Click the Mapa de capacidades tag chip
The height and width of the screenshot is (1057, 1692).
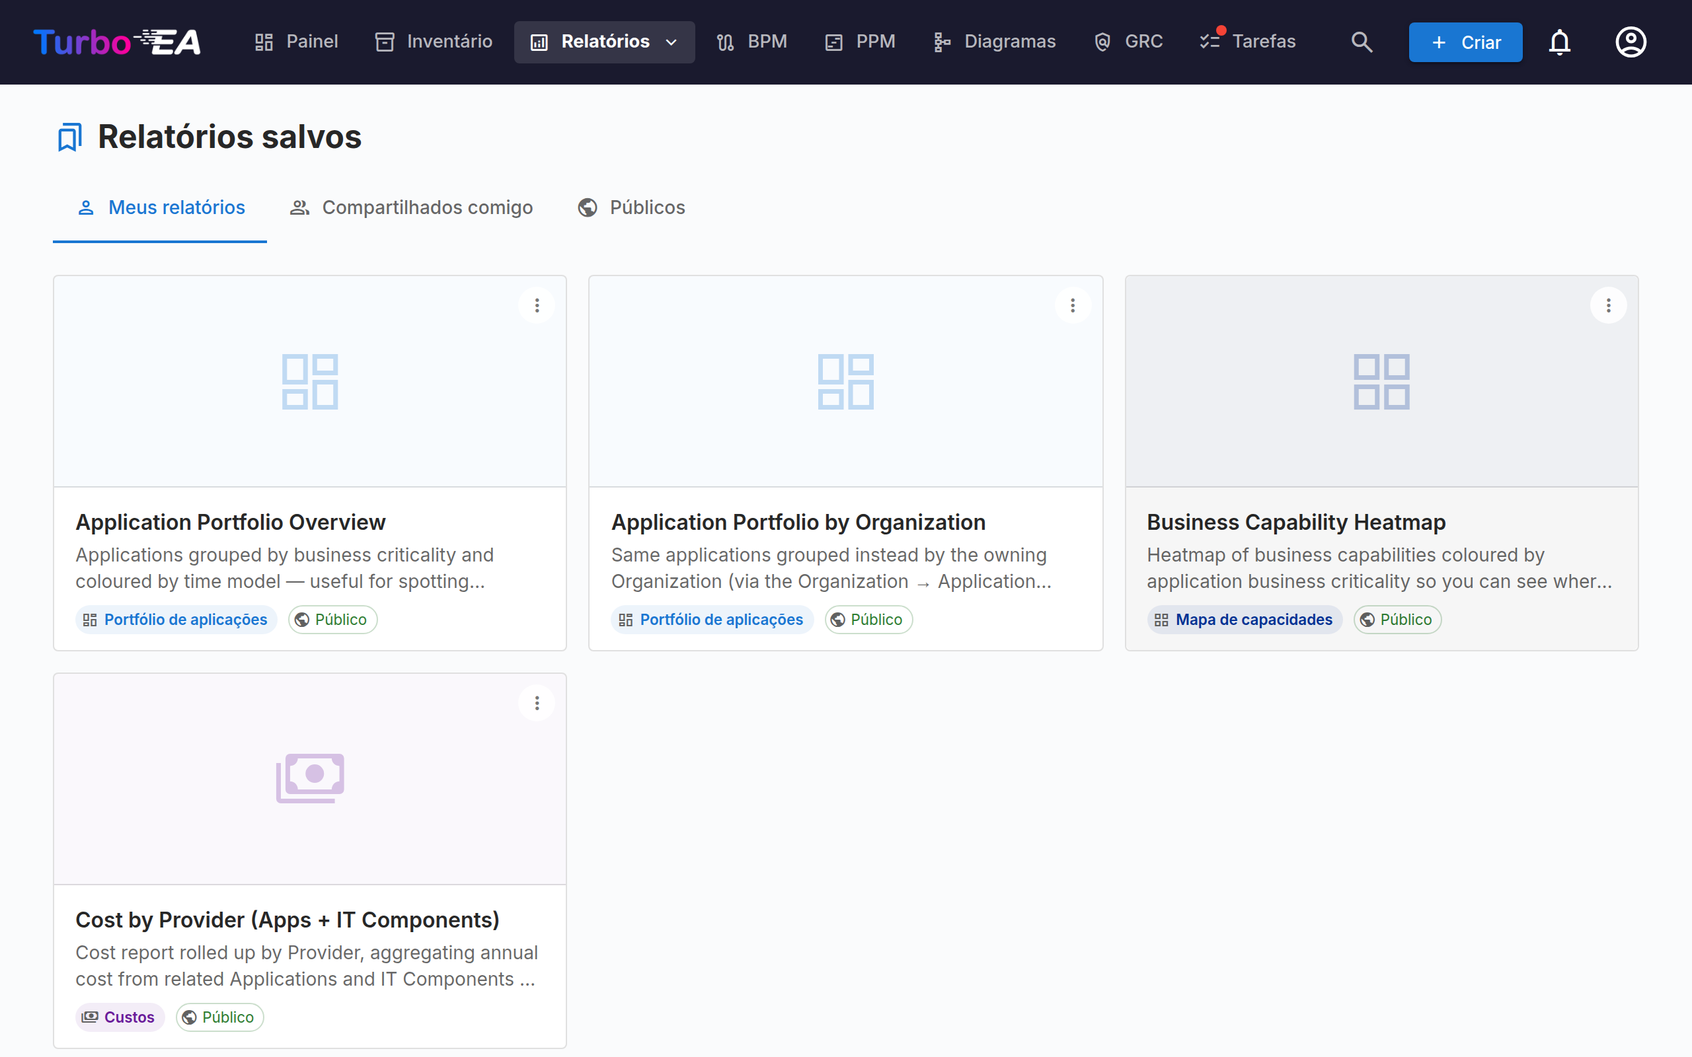tap(1245, 620)
